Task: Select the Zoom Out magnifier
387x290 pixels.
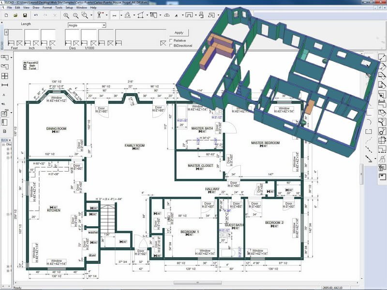Action: (x=75, y=15)
